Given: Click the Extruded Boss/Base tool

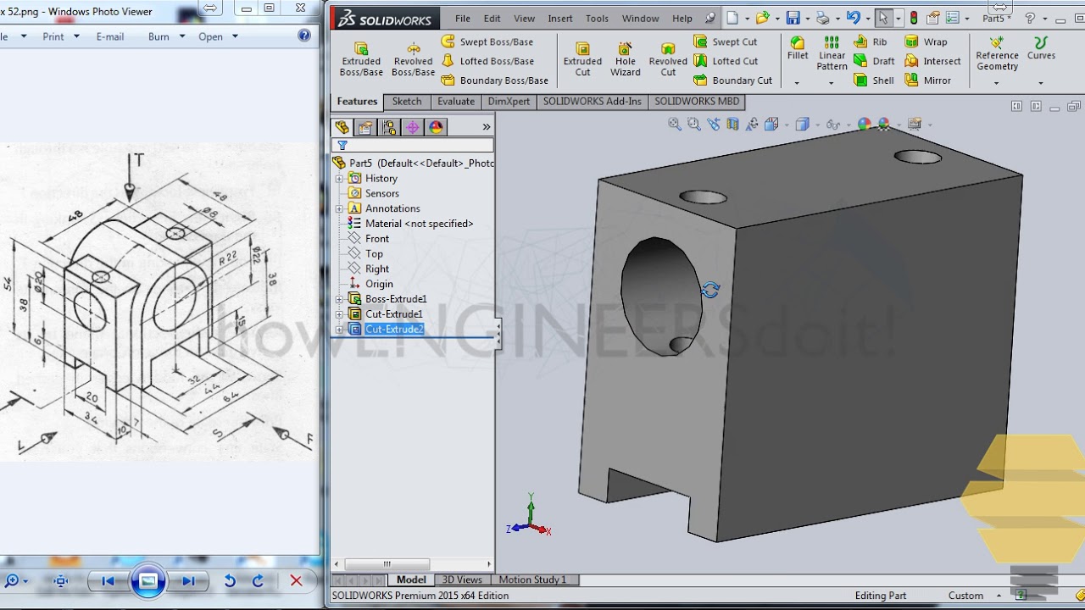Looking at the screenshot, I should click(x=361, y=59).
